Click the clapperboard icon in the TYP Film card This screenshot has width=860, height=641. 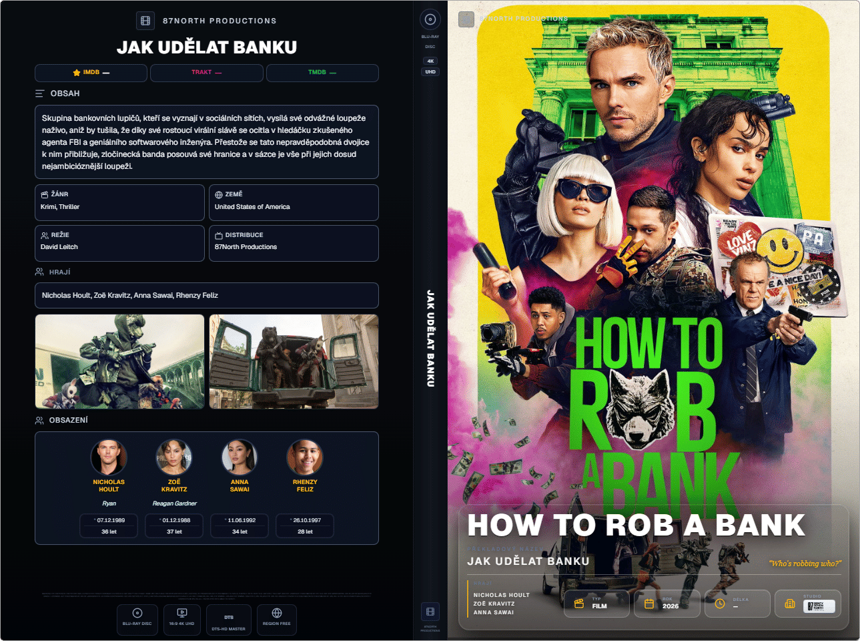(578, 604)
